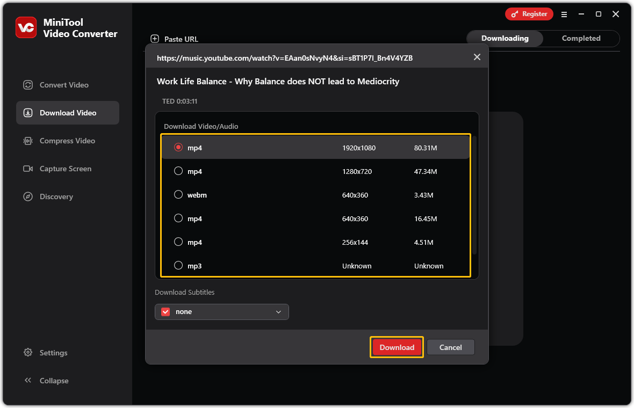Click the Paste URL label

pos(181,39)
